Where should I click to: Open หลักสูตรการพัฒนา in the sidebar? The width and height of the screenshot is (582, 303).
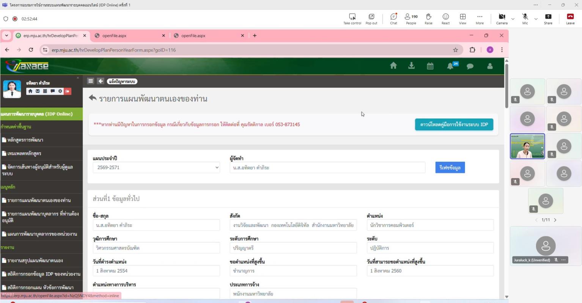point(25,140)
